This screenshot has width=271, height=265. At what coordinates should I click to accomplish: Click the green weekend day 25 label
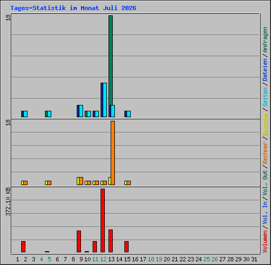coord(206,259)
